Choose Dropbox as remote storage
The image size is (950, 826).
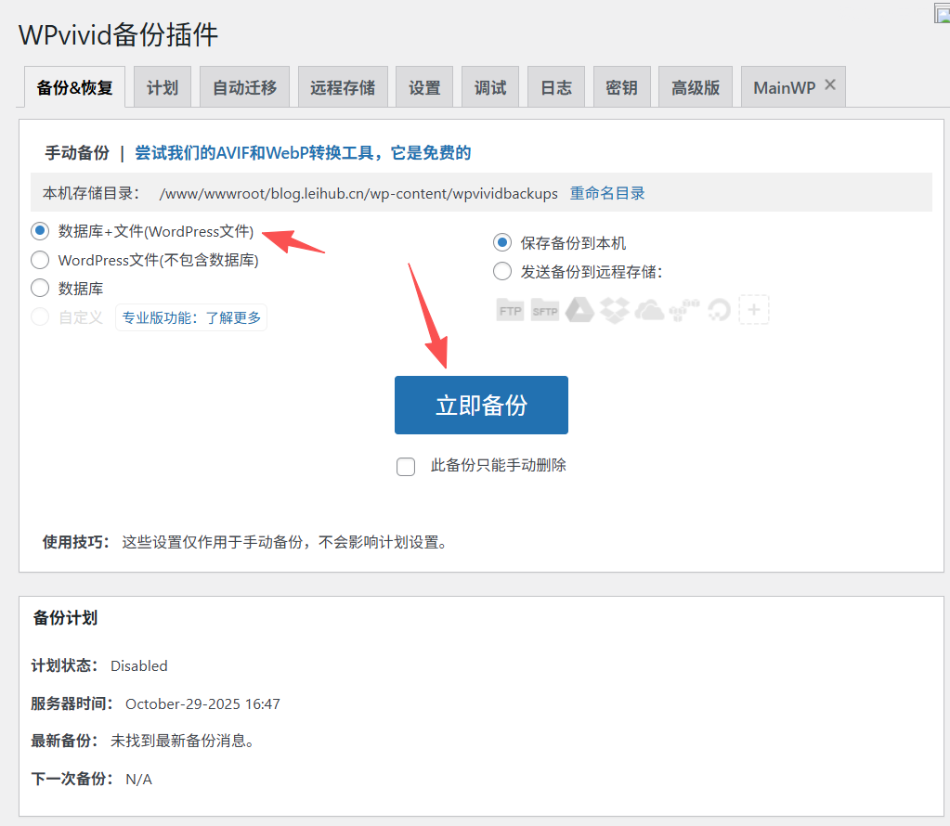615,310
